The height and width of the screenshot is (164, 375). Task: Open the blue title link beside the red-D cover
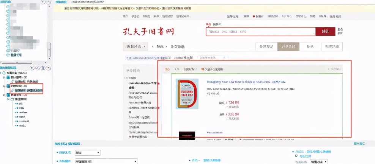246,82
